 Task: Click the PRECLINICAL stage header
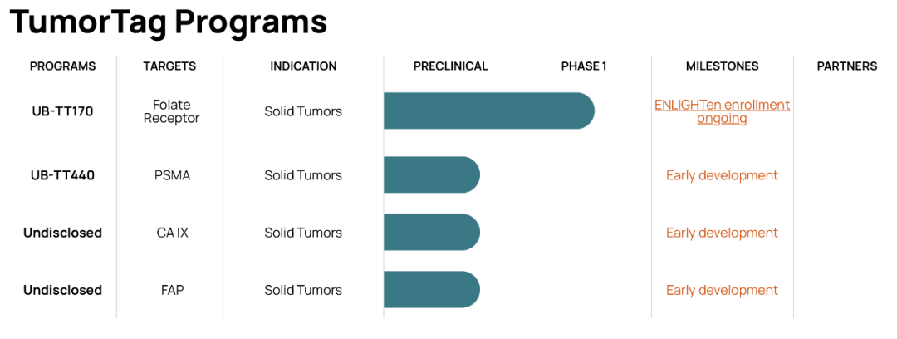(451, 66)
